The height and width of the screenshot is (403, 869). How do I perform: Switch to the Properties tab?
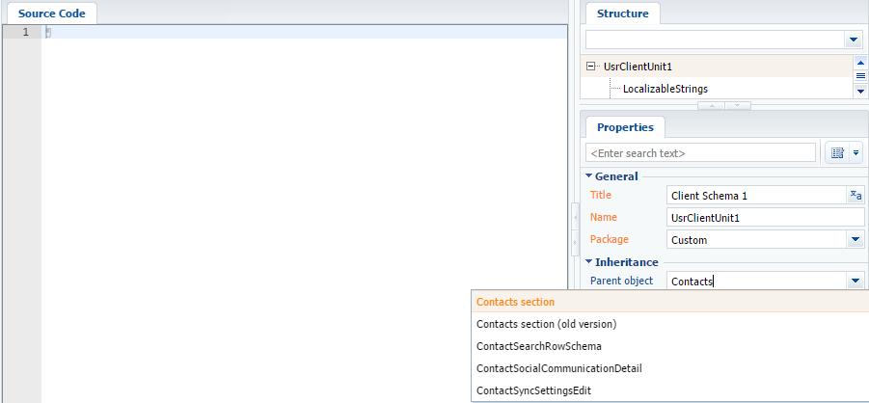(625, 127)
